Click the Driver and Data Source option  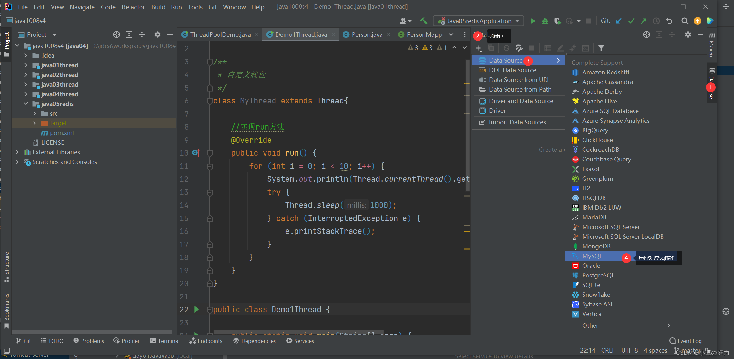520,101
